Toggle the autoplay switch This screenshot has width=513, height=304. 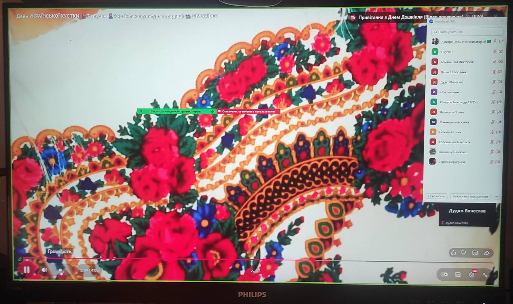point(445,274)
